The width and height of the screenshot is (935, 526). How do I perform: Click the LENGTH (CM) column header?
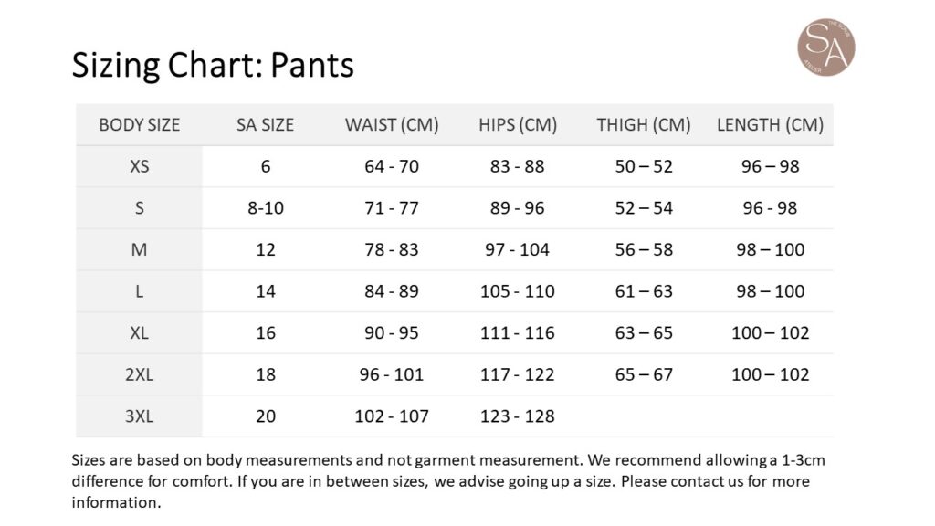770,125
